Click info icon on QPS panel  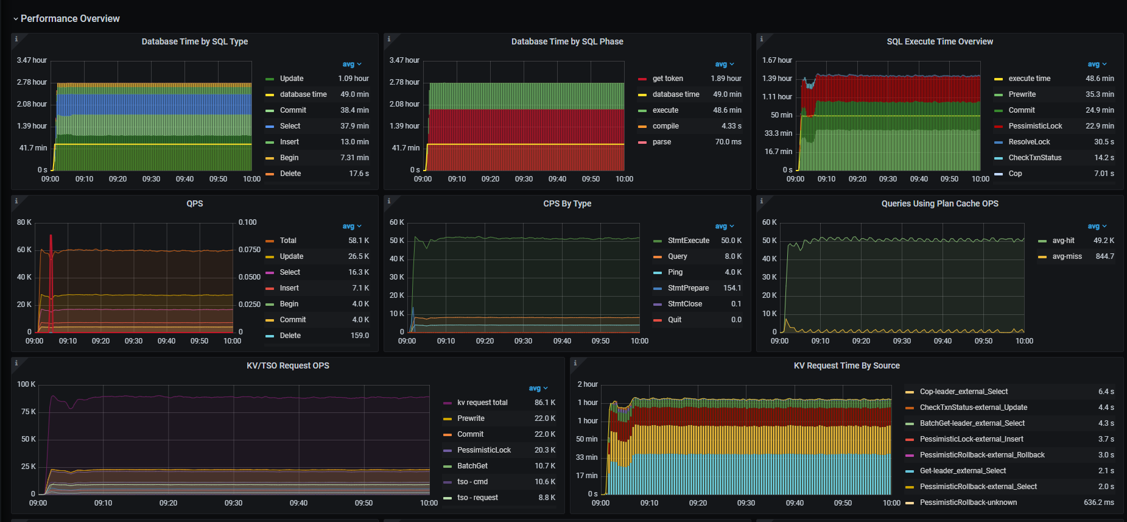(x=16, y=201)
